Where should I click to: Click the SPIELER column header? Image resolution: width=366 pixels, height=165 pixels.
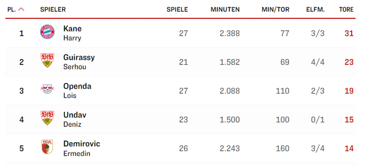click(53, 9)
